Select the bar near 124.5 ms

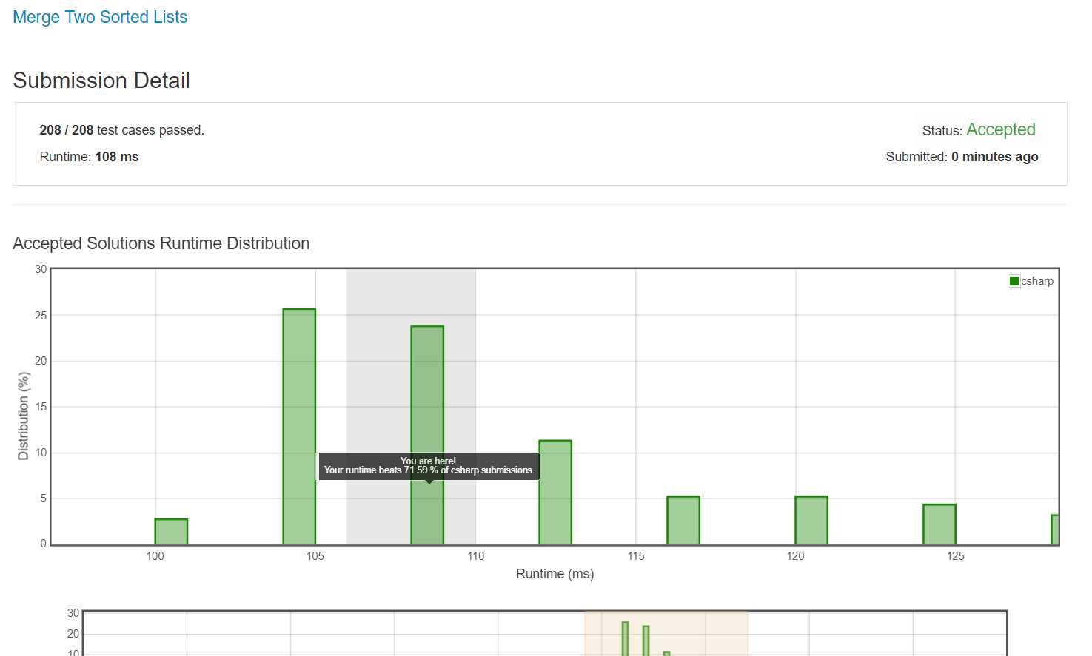tap(939, 524)
